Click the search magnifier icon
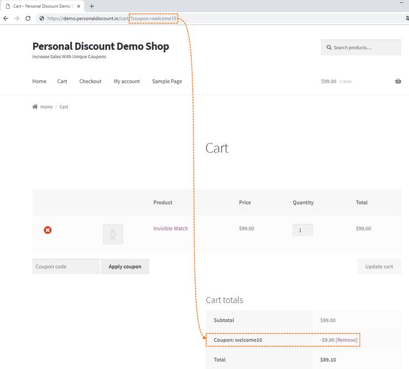 pos(329,48)
